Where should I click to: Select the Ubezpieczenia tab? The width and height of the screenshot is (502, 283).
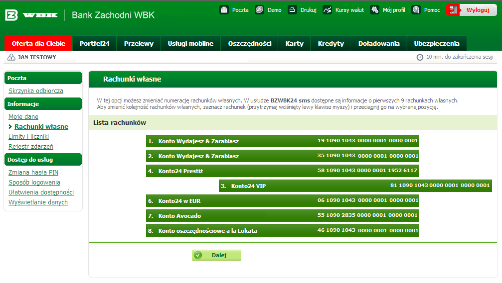point(437,43)
